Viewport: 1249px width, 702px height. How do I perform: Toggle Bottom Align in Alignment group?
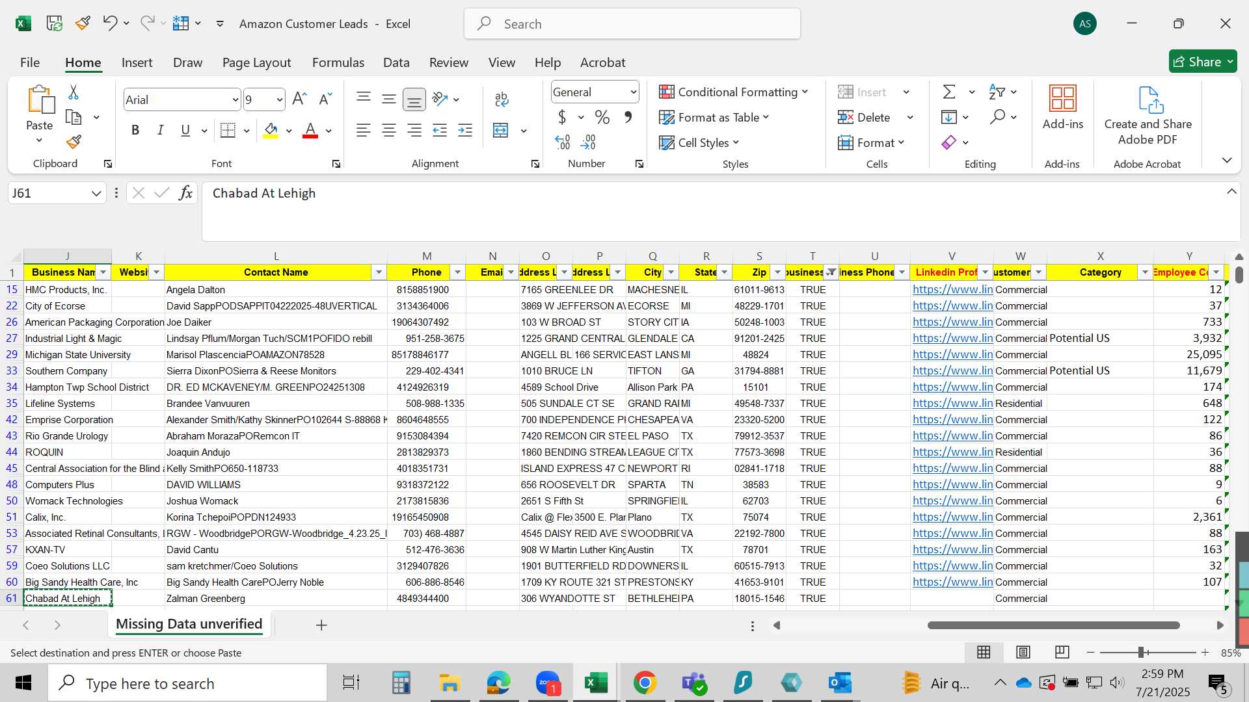point(414,99)
